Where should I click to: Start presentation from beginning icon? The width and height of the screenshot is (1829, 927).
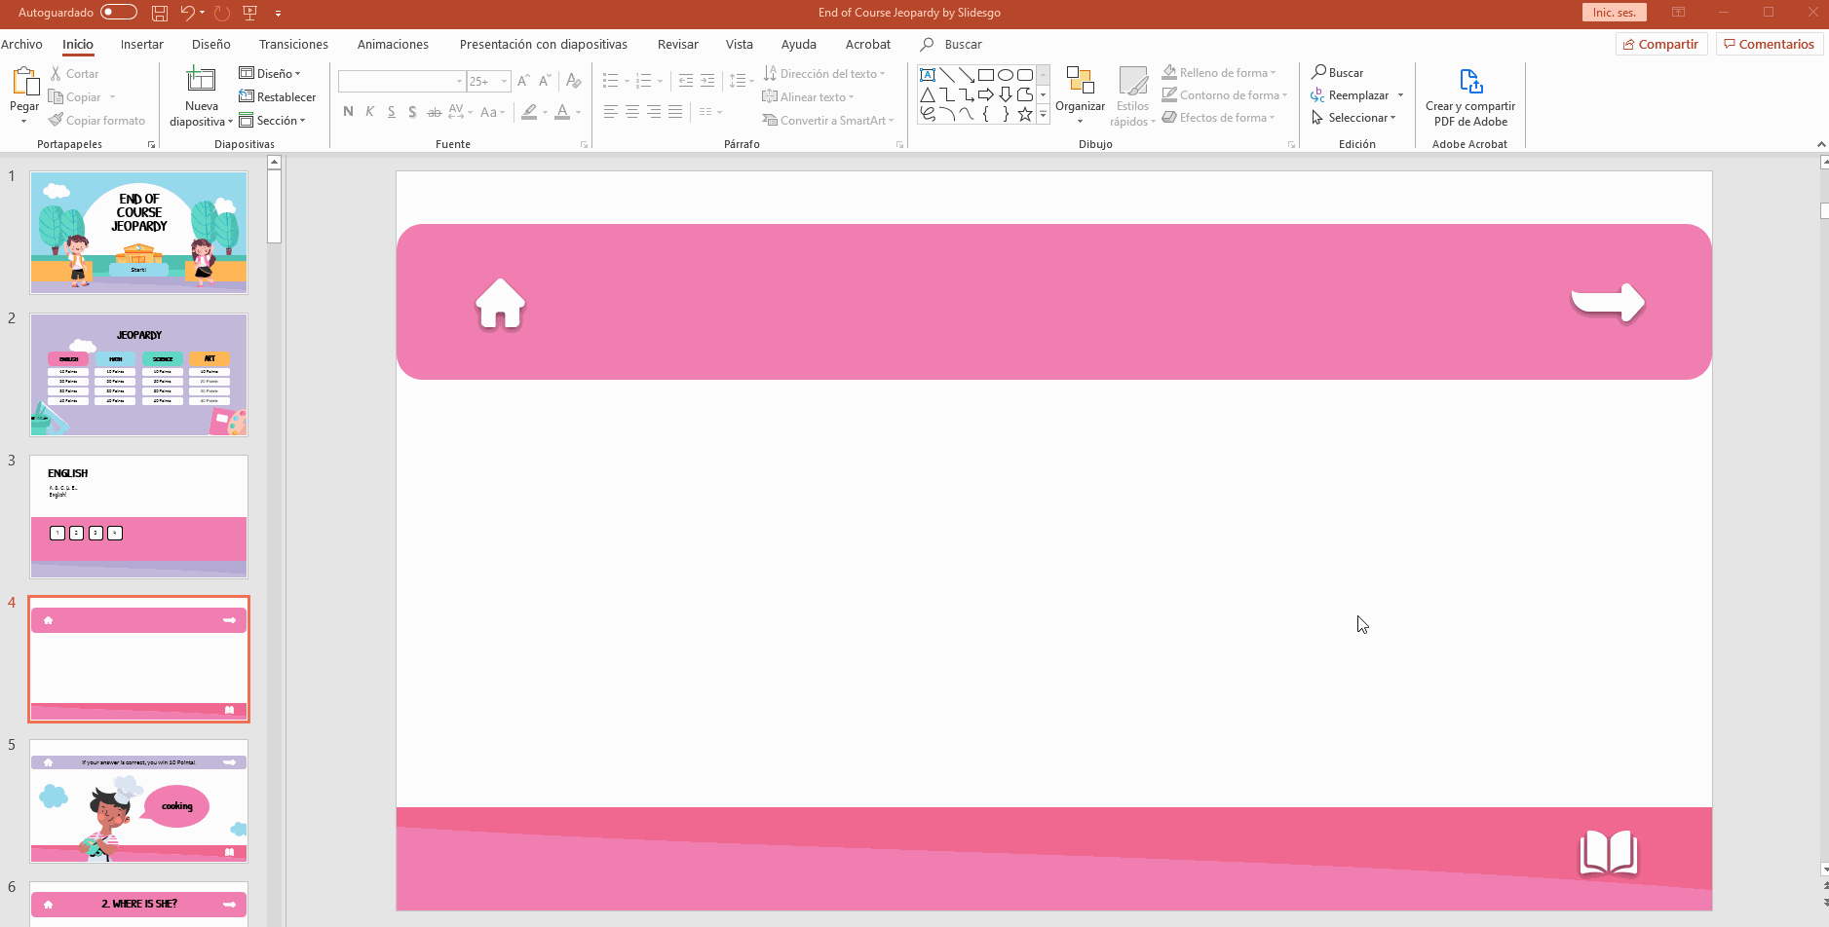(x=250, y=13)
